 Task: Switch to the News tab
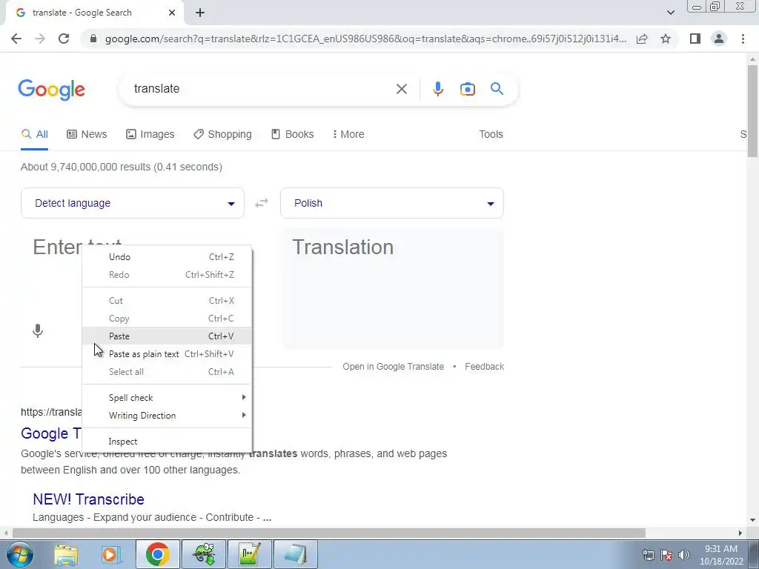[87, 134]
